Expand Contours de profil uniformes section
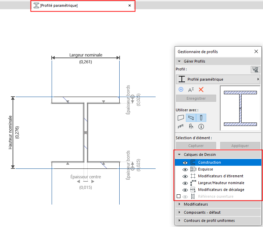 pos(179,220)
